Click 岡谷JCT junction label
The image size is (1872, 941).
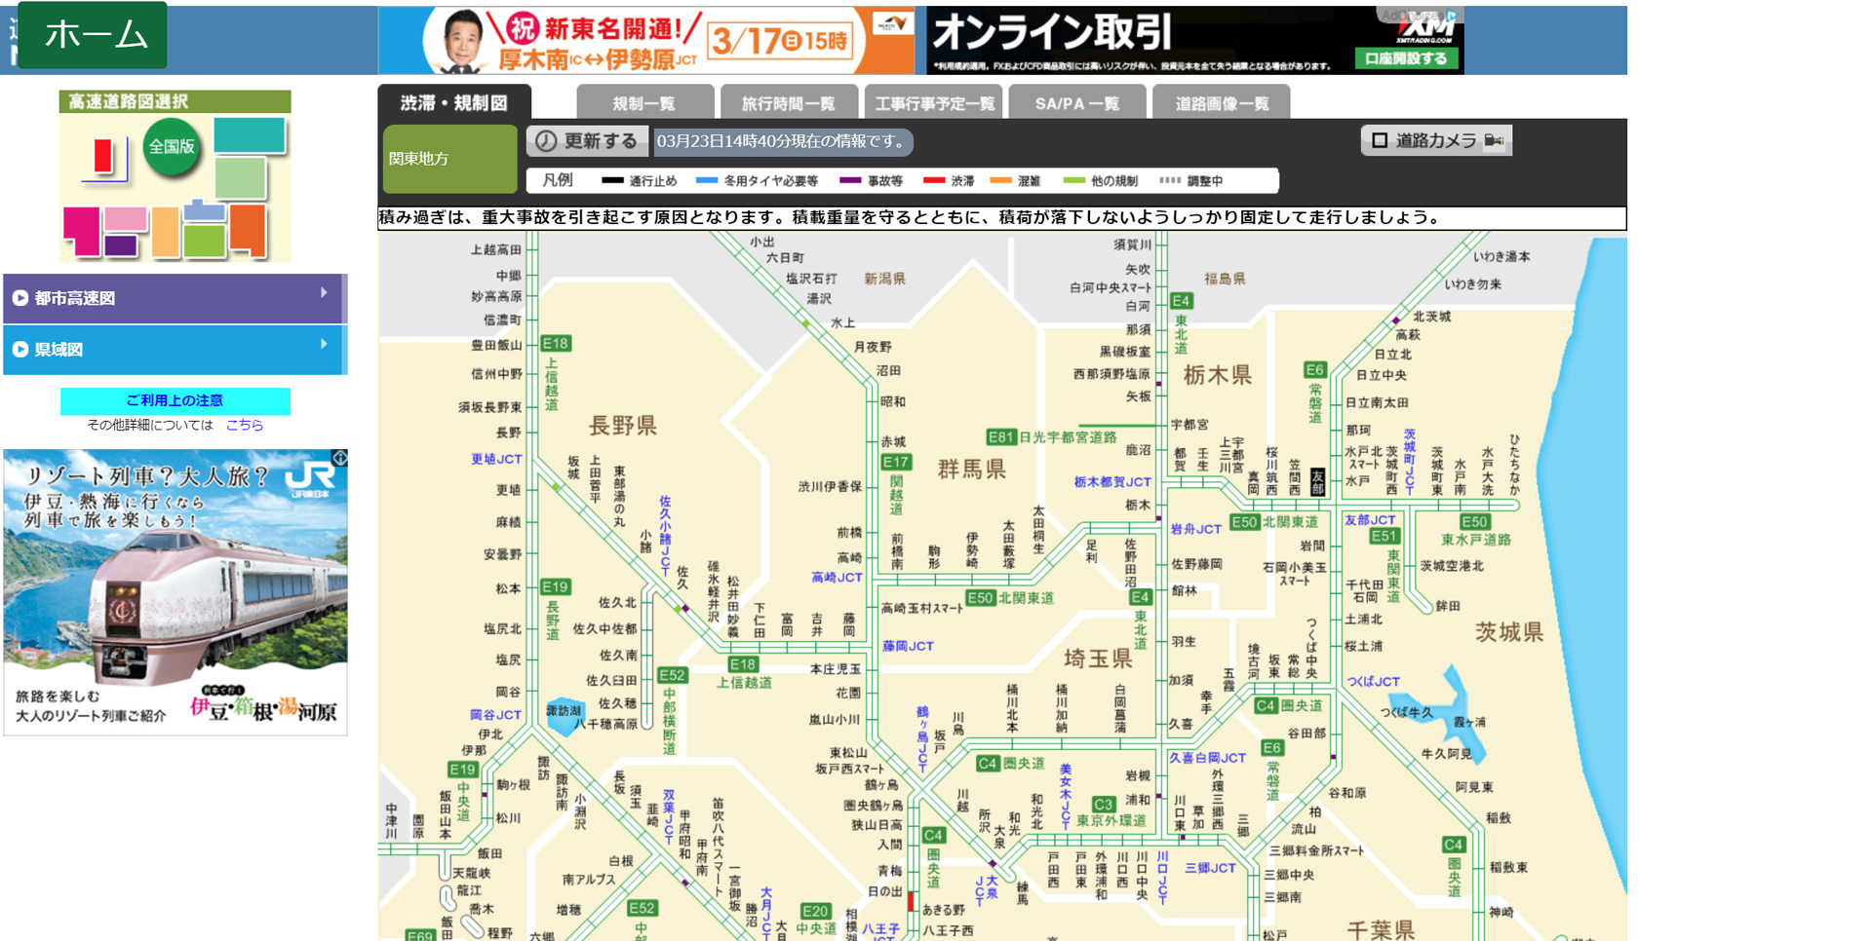(x=495, y=715)
